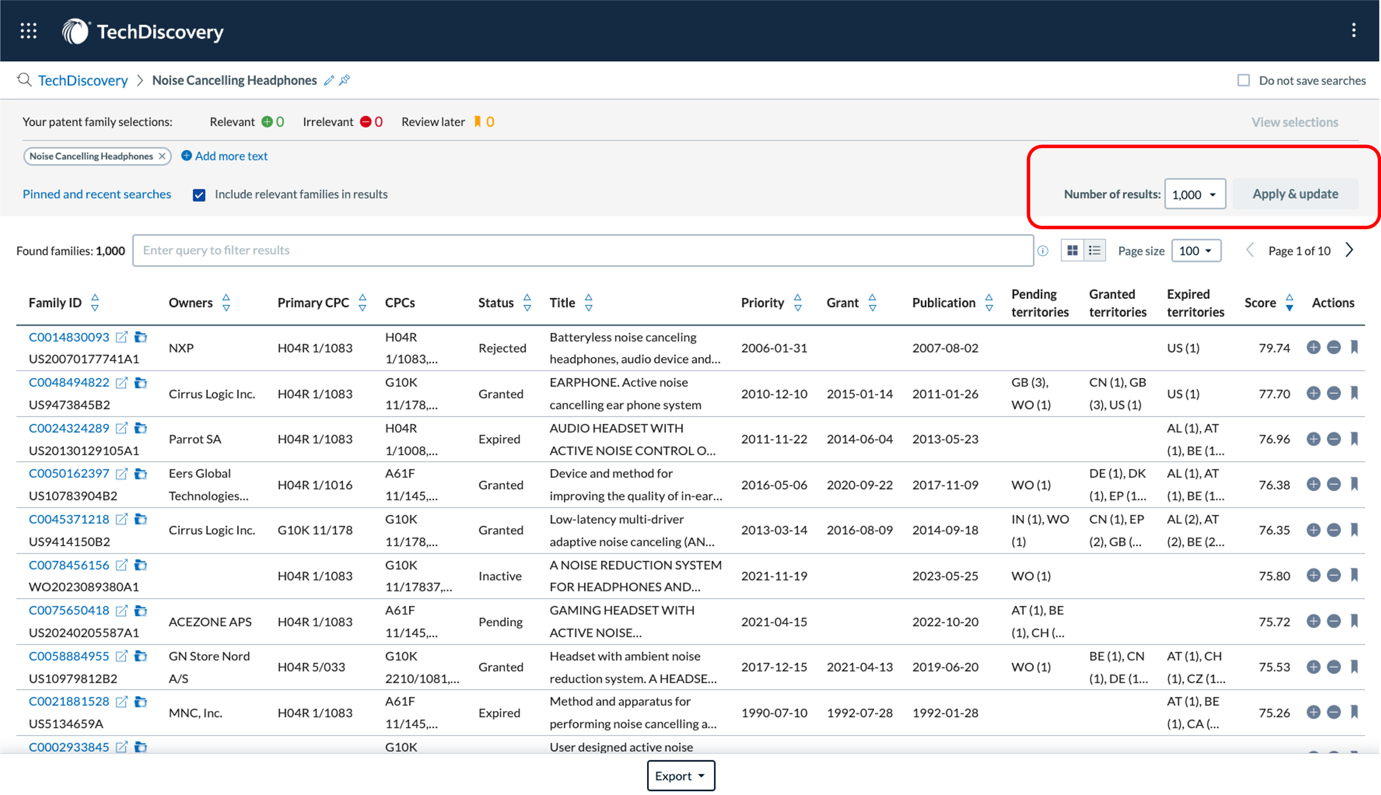Viewport: 1381px width, 795px height.
Task: Sort by Publication date column
Action: [x=989, y=302]
